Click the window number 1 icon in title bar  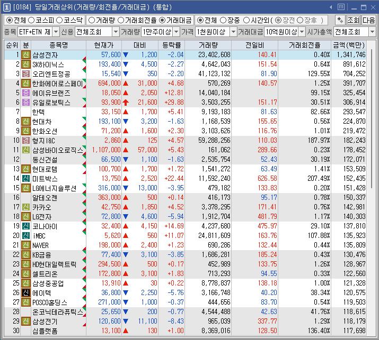[x=7, y=7]
